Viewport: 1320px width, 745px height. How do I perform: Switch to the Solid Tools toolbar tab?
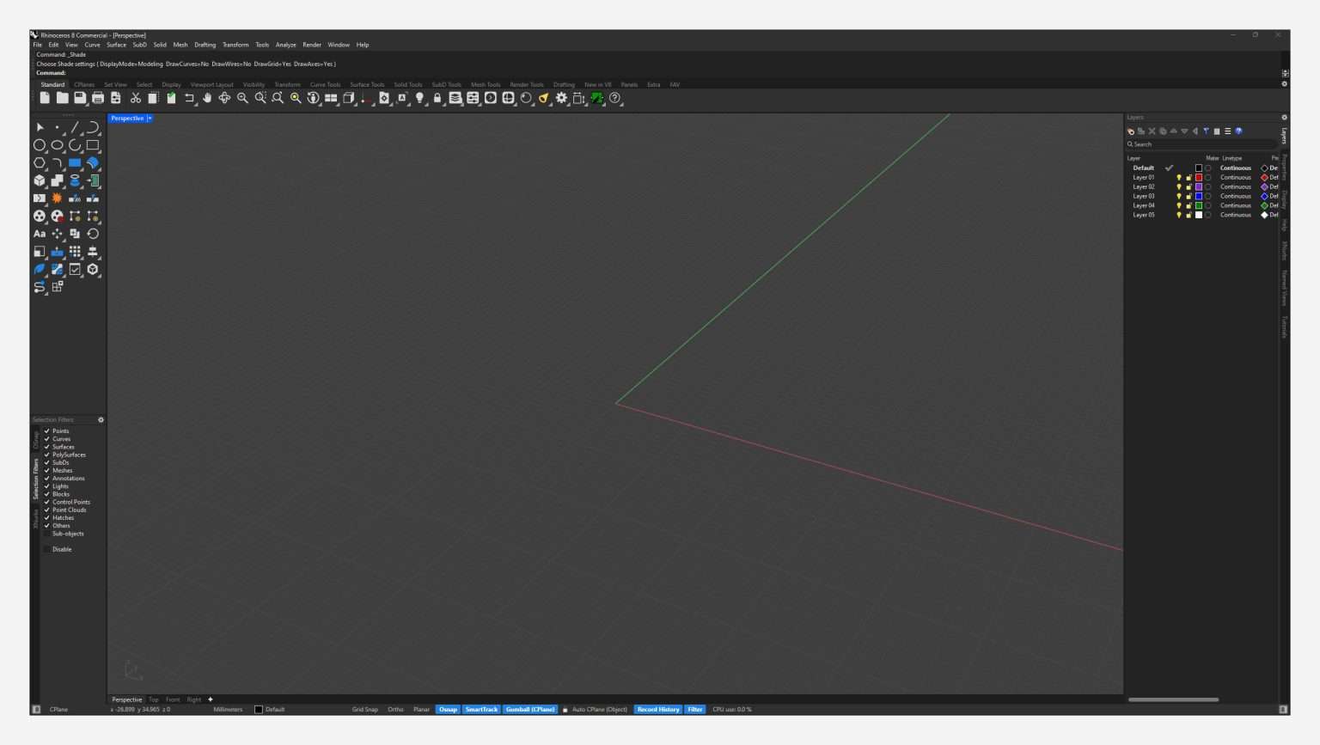(408, 85)
